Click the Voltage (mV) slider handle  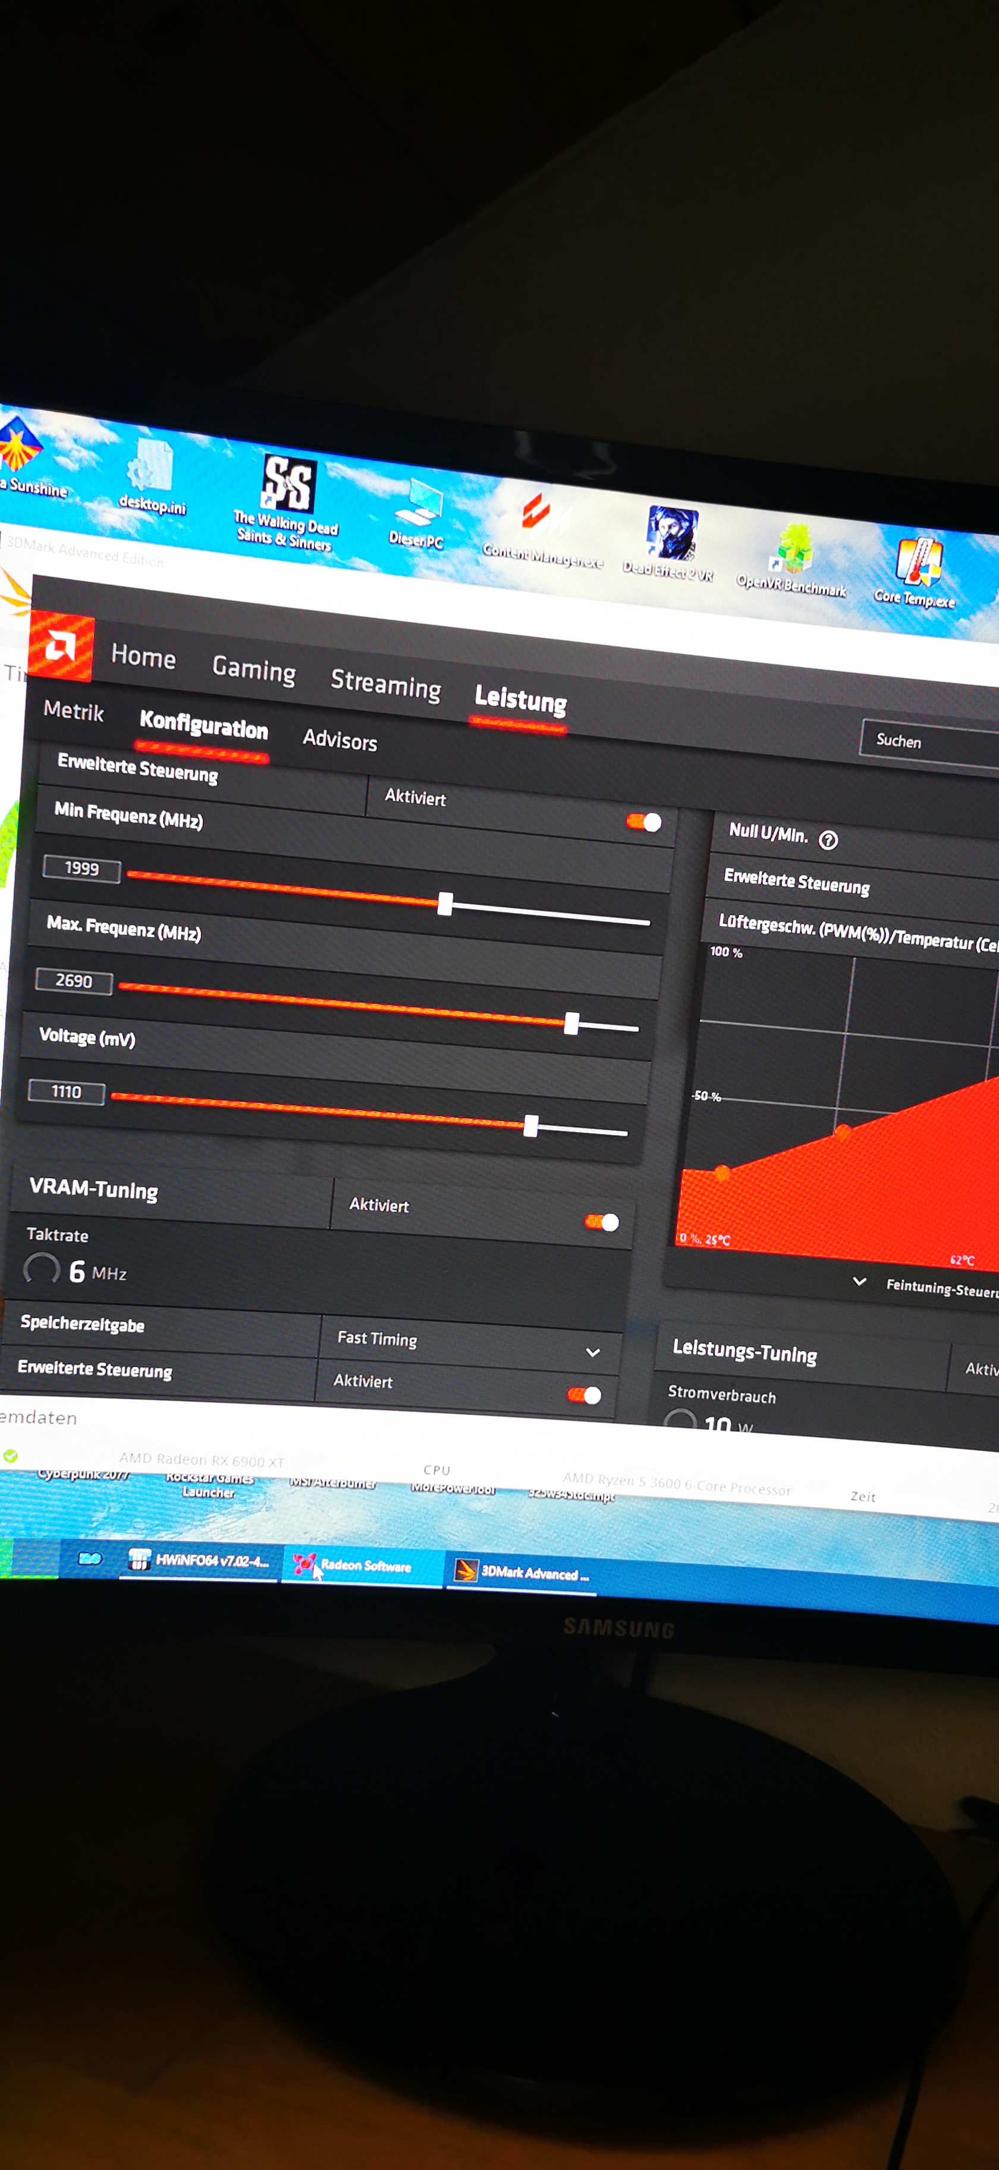click(x=530, y=1126)
